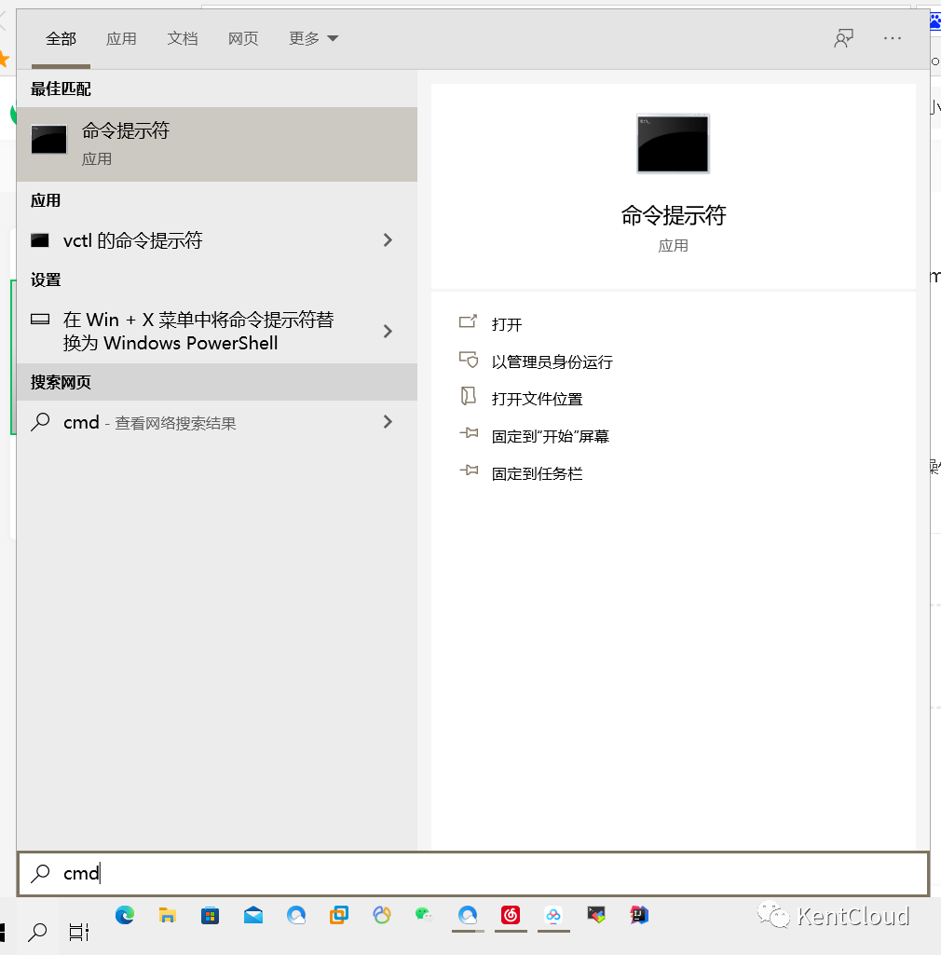Viewport: 941px width, 955px height.
Task: Open VMware Workstation from the taskbar
Action: pos(339,916)
